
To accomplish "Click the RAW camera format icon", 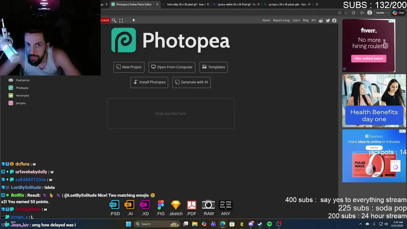I will 209,208.
